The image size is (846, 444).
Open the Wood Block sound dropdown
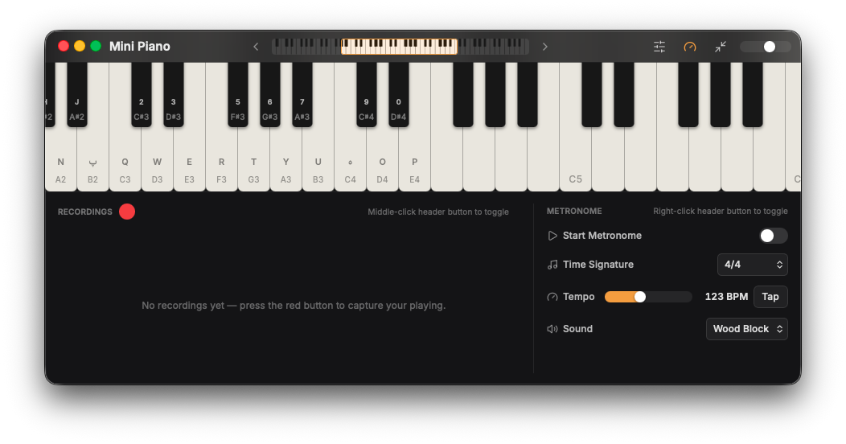tap(747, 329)
